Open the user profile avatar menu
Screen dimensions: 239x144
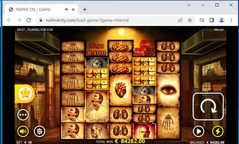(222, 20)
